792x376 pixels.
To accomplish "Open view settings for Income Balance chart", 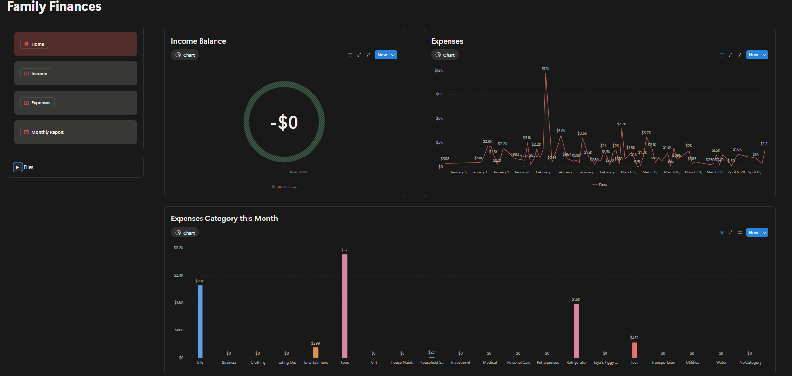I will point(368,55).
